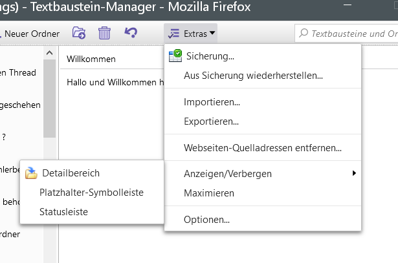Expand the Anzeigen/Verbergen submenu arrow
This screenshot has height=263, width=398.
point(353,173)
